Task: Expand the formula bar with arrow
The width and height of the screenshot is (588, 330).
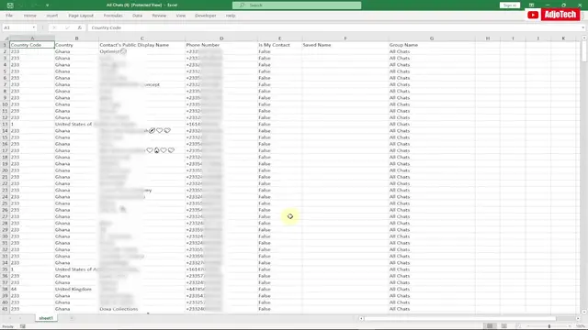Action: click(x=582, y=27)
